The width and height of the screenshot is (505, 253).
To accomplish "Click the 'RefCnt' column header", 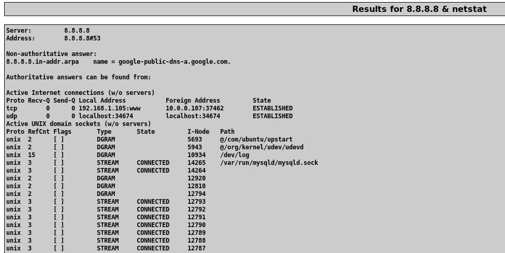I will pyautogui.click(x=39, y=132).
